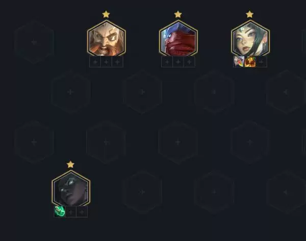Add item to green-haired champion's empty slot

pos(262,62)
